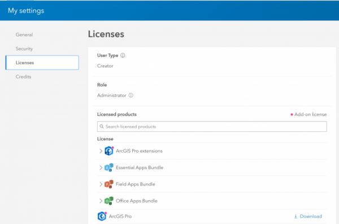This screenshot has height=224, width=339.
Task: Select the Licenses tab in sidebar
Action: (42, 63)
